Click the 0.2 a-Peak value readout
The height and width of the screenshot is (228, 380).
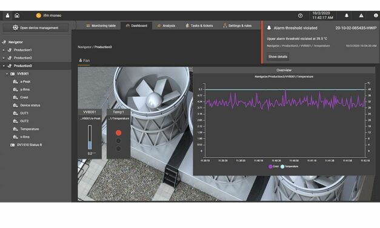(x=92, y=153)
